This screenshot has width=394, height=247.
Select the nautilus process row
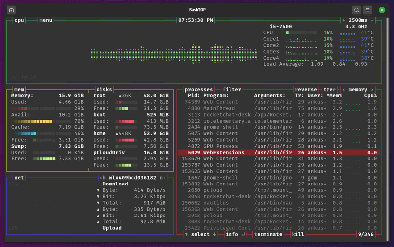279,203
